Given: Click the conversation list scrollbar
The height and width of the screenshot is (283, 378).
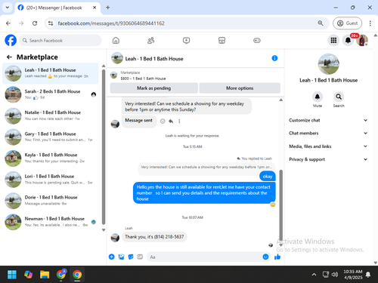Looking at the screenshot, I should coord(104,147).
